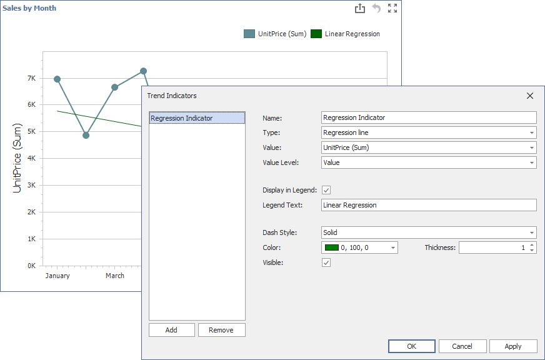Maximize the Sales by Month dashboard item

coord(392,8)
